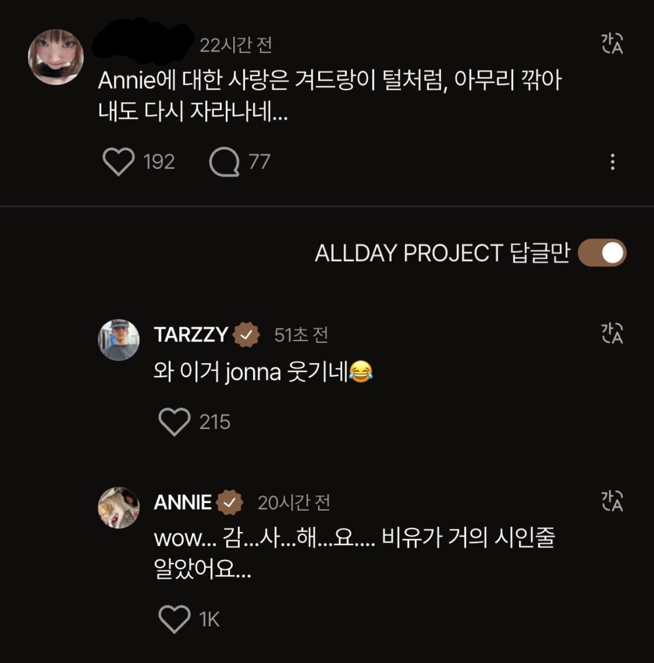654x663 pixels.
Task: Open the original poster's profile picture
Action: 56,57
